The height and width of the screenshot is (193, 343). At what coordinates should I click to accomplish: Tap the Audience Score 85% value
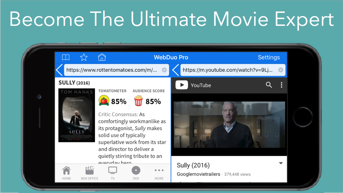tap(153, 101)
